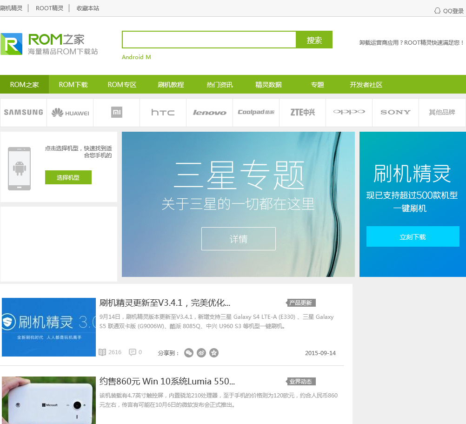466x424 pixels.
Task: Open the HTC brand logo
Action: click(163, 112)
